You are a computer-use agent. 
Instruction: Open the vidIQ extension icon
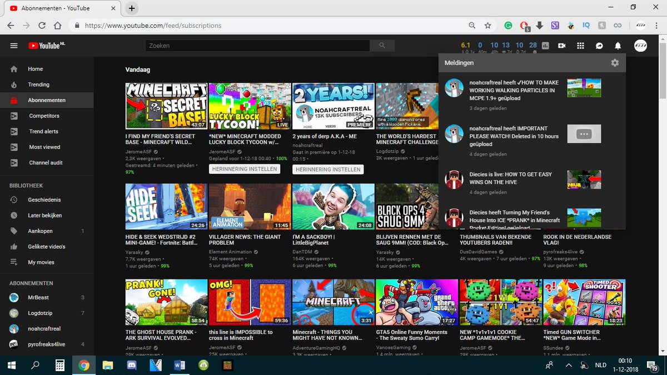click(x=586, y=26)
